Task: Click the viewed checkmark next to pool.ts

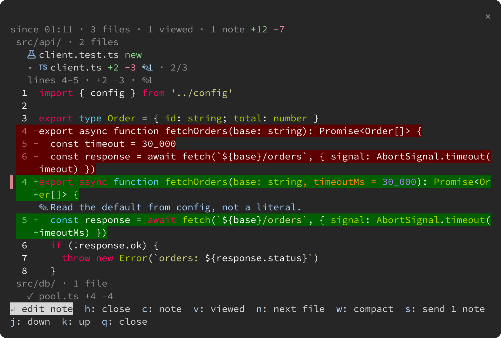Action: [30, 296]
